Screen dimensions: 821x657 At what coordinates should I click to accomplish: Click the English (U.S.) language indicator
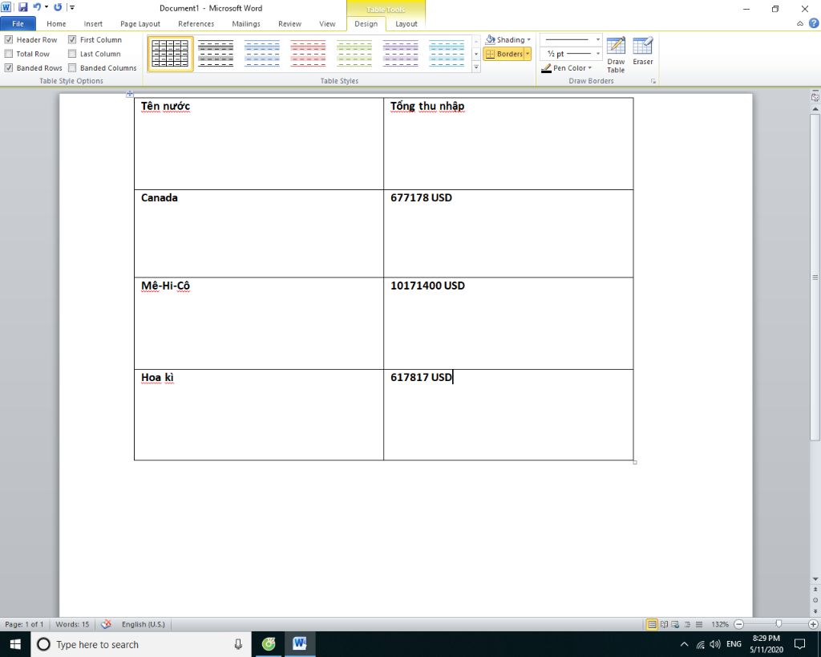click(143, 624)
